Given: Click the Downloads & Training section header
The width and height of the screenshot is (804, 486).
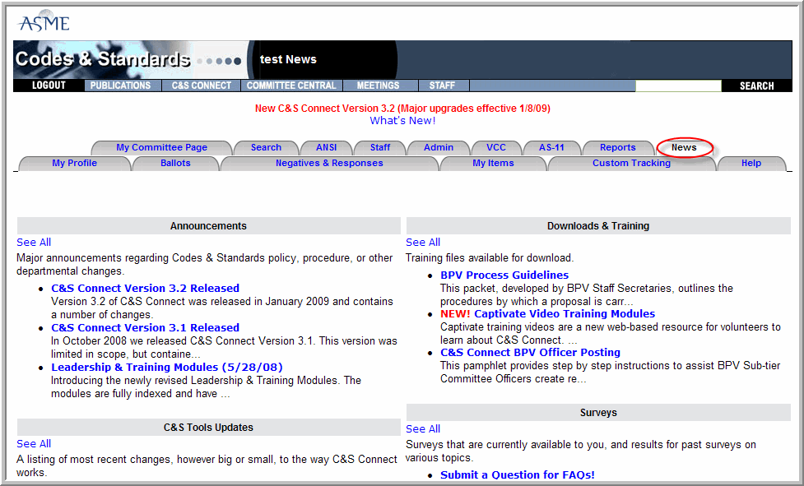Looking at the screenshot, I should (598, 226).
